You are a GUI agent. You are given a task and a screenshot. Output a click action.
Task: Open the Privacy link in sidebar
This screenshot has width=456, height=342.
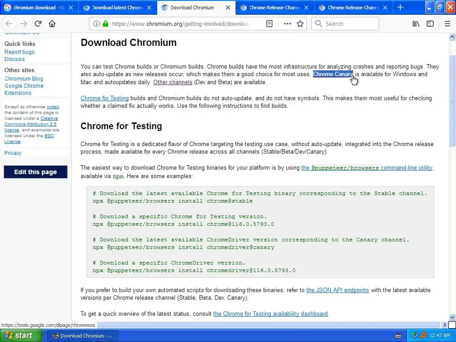[13, 153]
